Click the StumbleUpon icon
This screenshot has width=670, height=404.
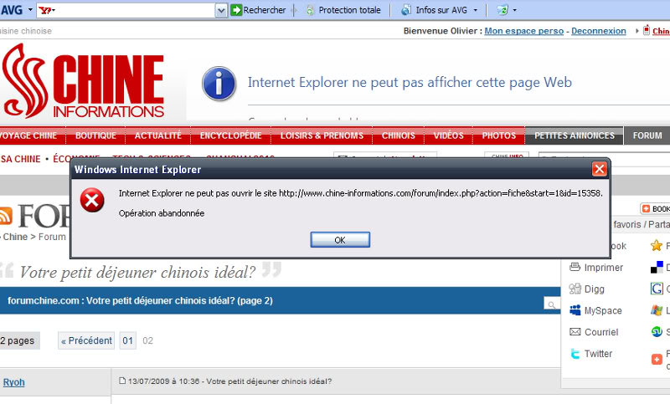pyautogui.click(x=657, y=331)
